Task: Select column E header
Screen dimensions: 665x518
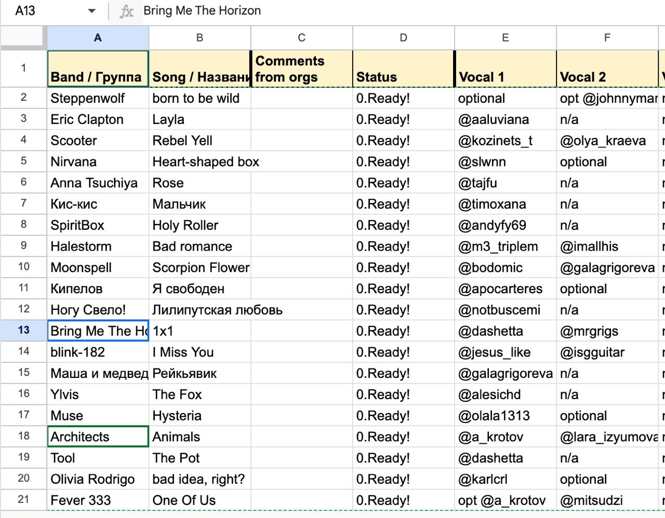Action: (505, 37)
